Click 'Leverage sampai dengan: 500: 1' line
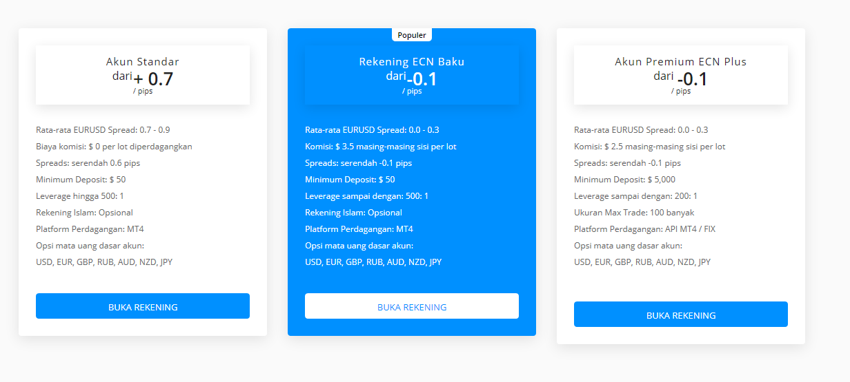This screenshot has height=382, width=850. (367, 196)
